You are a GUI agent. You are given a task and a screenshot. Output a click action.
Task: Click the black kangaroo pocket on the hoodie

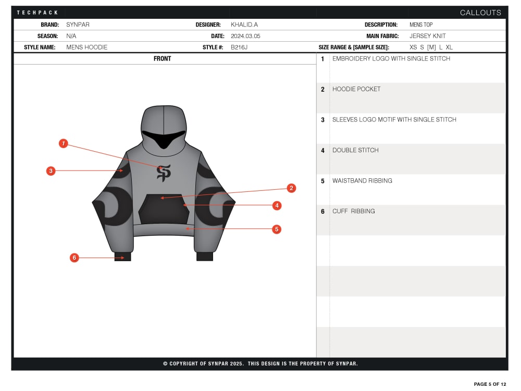pos(164,209)
